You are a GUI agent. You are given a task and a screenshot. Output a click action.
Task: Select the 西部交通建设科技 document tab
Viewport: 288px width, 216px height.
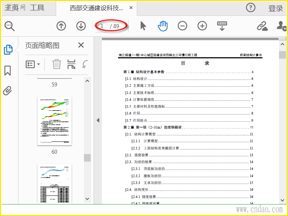tap(96, 8)
